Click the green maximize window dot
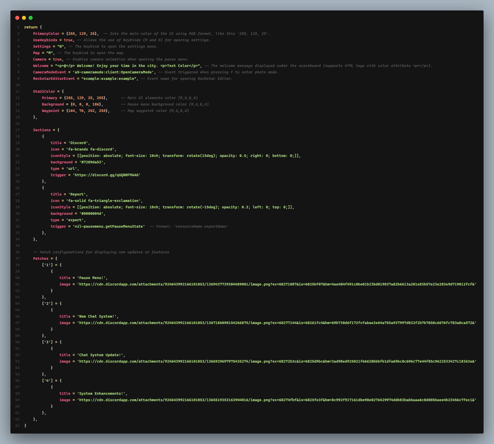The width and height of the screenshot is (494, 444). click(x=31, y=18)
